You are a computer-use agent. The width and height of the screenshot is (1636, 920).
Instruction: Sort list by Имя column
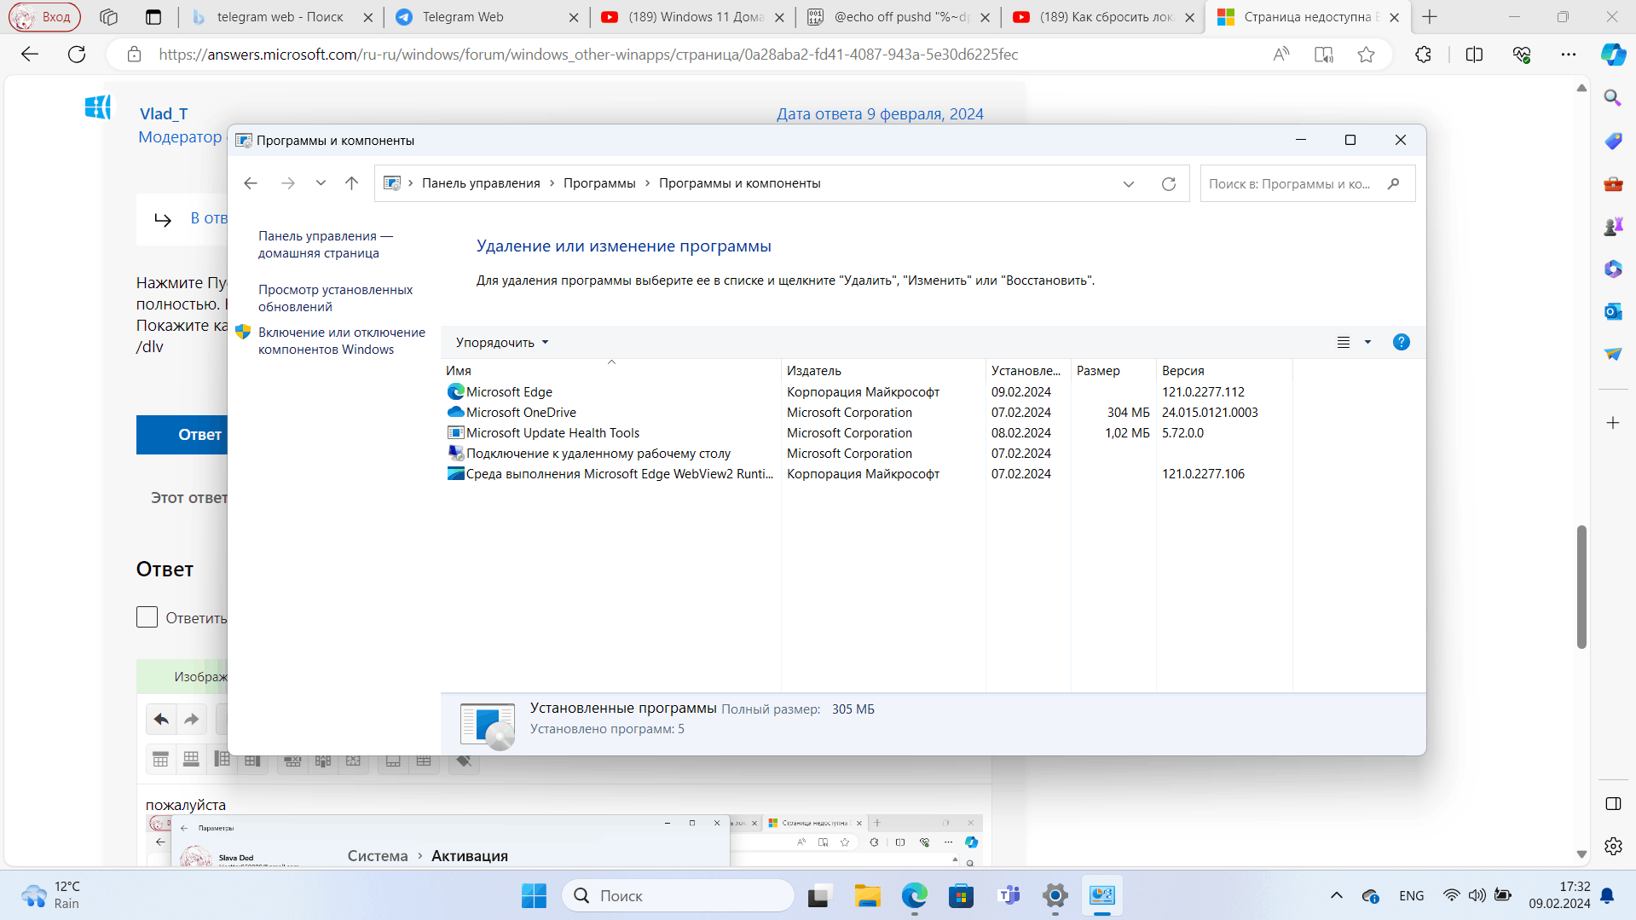pyautogui.click(x=611, y=371)
